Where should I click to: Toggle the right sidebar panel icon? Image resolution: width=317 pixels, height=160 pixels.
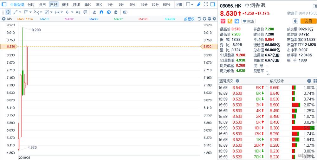[x=213, y=4]
